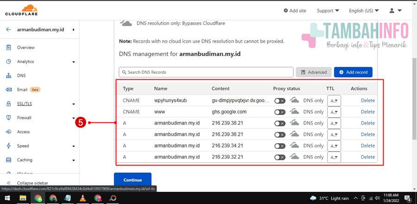This screenshot has width=417, height=204.
Task: Delete the wpyhunys4xub CNAME record
Action: click(x=368, y=100)
